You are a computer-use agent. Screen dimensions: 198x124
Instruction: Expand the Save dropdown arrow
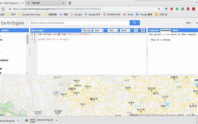coord(102,30)
